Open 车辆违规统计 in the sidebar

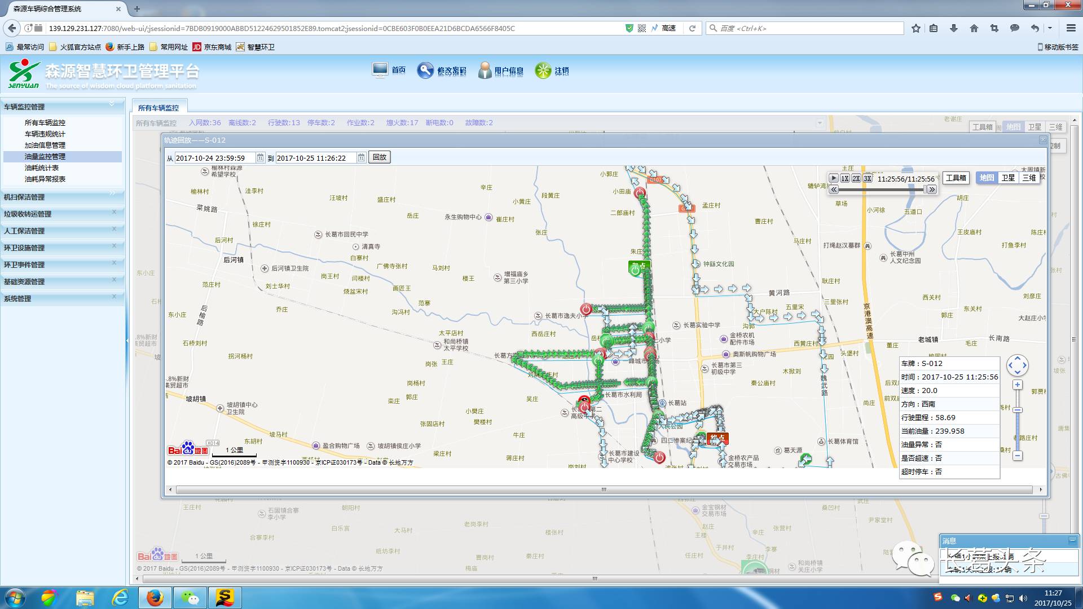point(45,134)
